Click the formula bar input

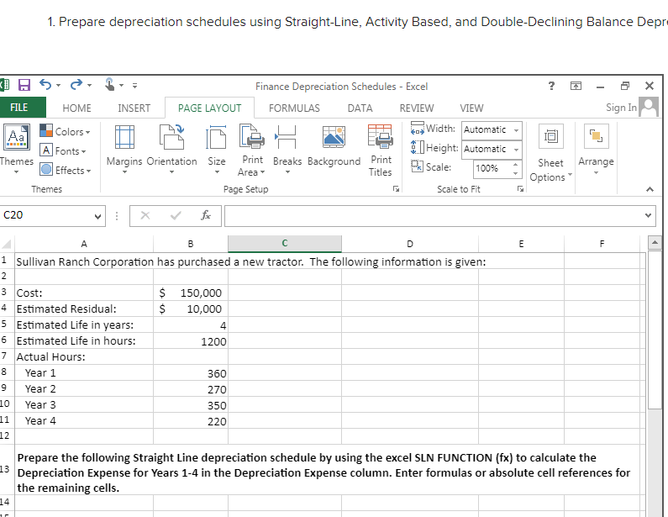pos(433,216)
